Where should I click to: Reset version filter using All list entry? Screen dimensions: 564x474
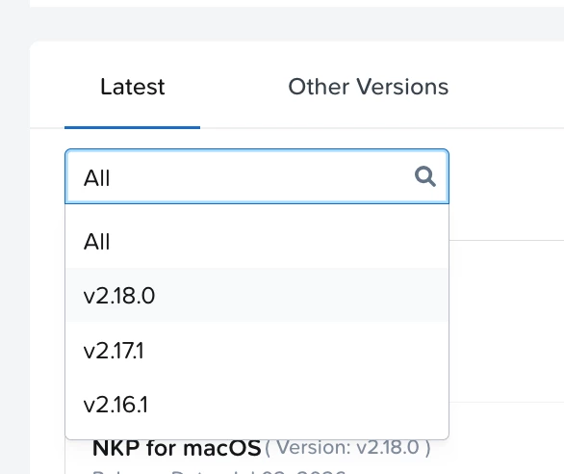click(257, 241)
